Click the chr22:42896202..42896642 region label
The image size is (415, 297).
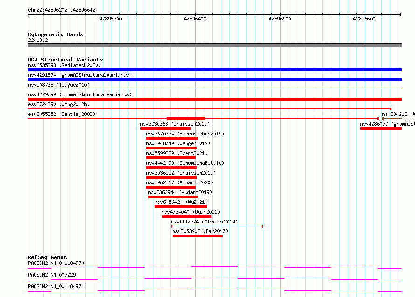[62, 10]
